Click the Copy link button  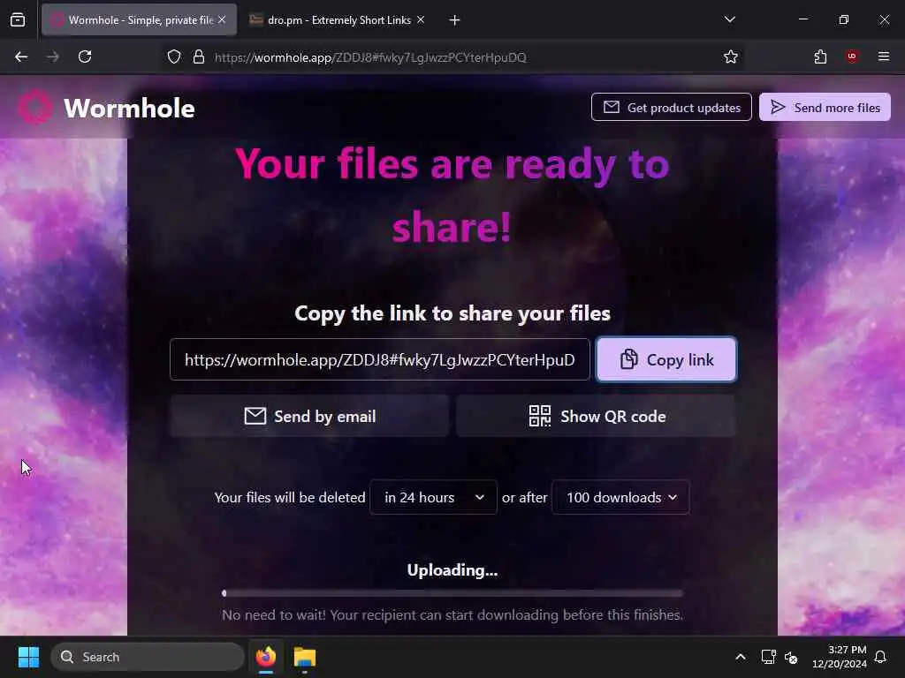pyautogui.click(x=666, y=360)
